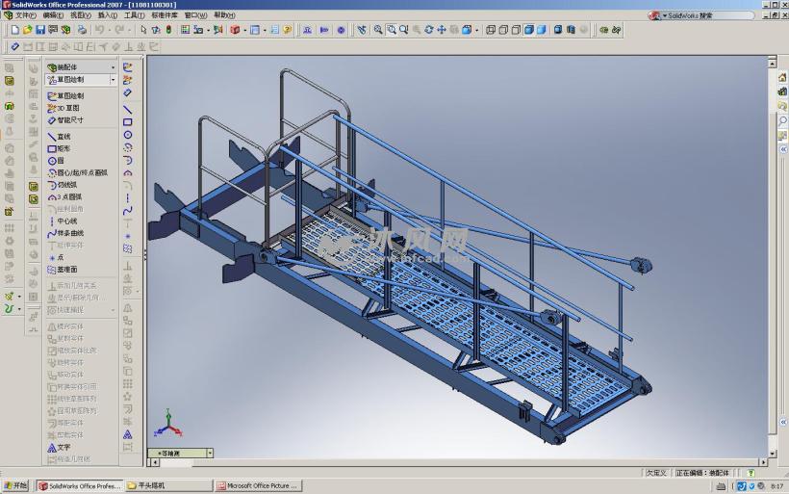Click the Rebuild traffic light icon

[168, 30]
